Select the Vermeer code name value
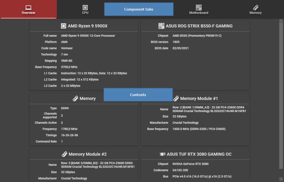Screen dimensions: 284x182 point(67,48)
